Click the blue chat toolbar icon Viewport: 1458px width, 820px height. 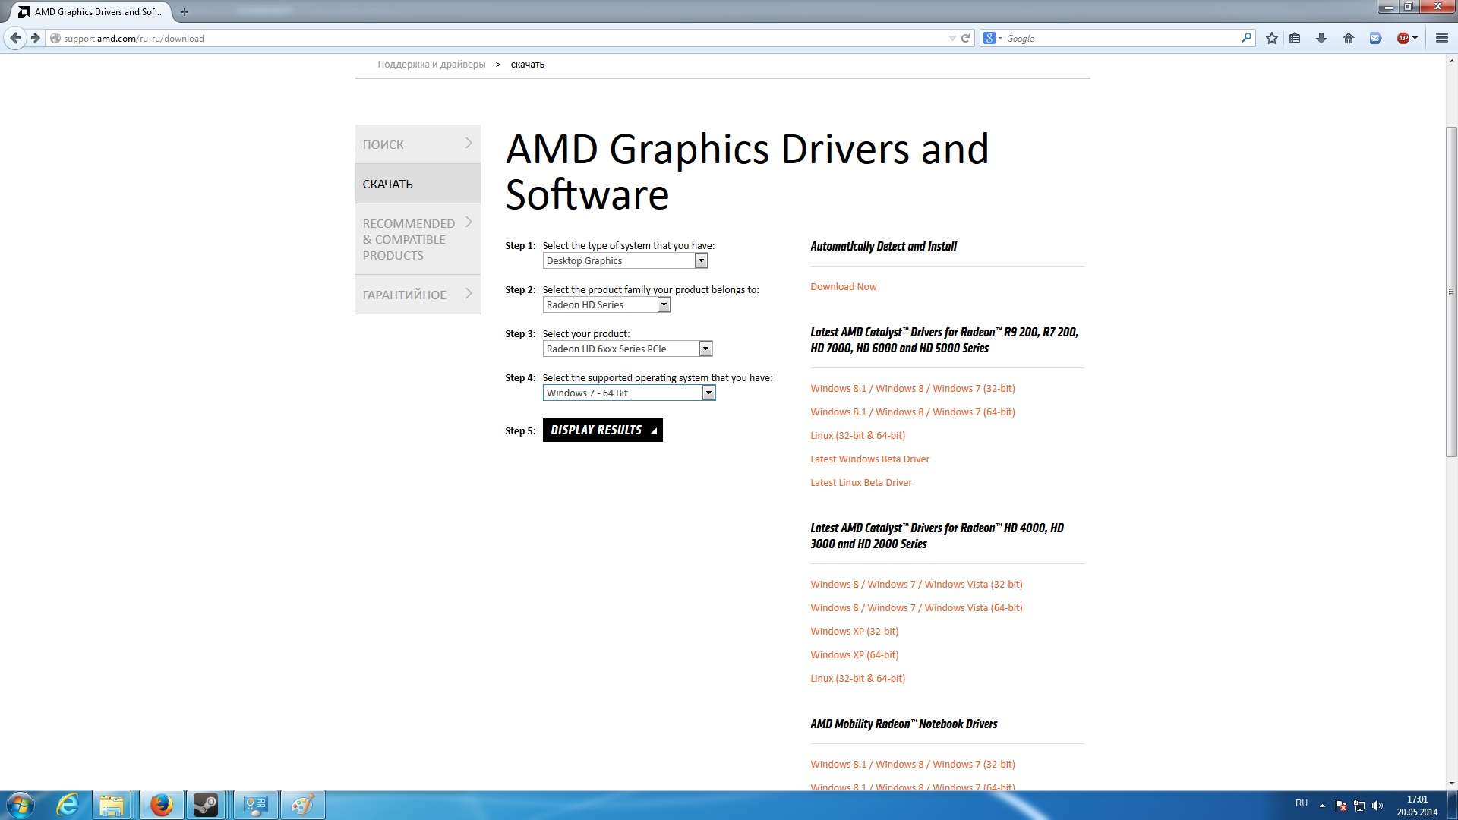[x=1375, y=38]
